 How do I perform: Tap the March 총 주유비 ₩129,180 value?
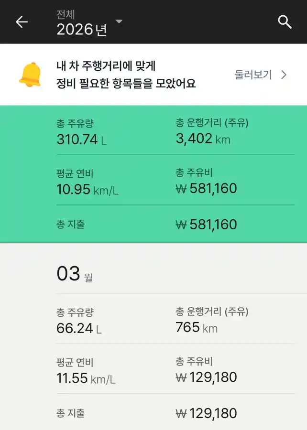[206, 377]
